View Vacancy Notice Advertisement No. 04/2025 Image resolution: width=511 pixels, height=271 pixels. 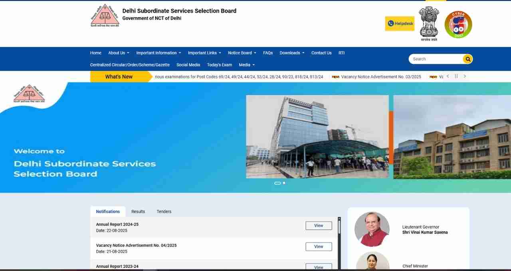coord(319,247)
